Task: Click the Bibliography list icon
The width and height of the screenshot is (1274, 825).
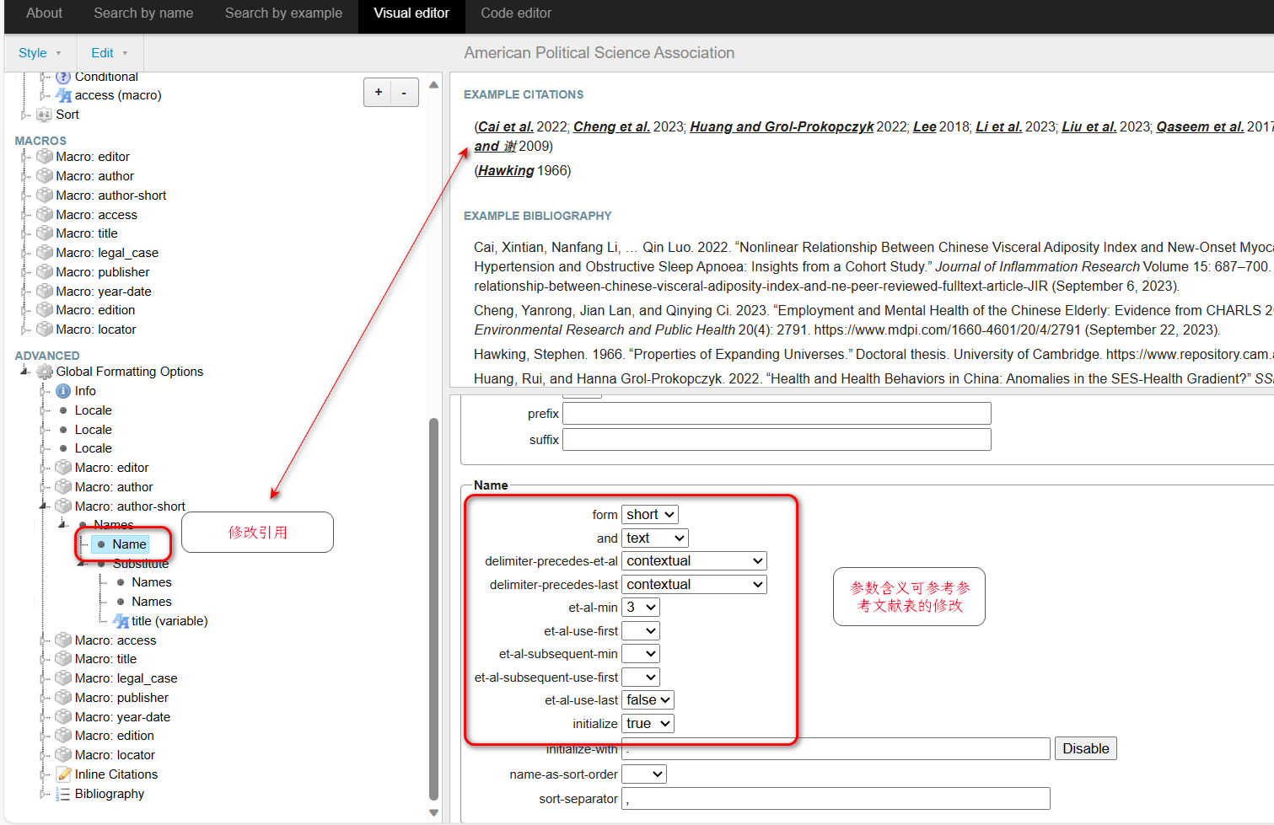Action: point(63,794)
